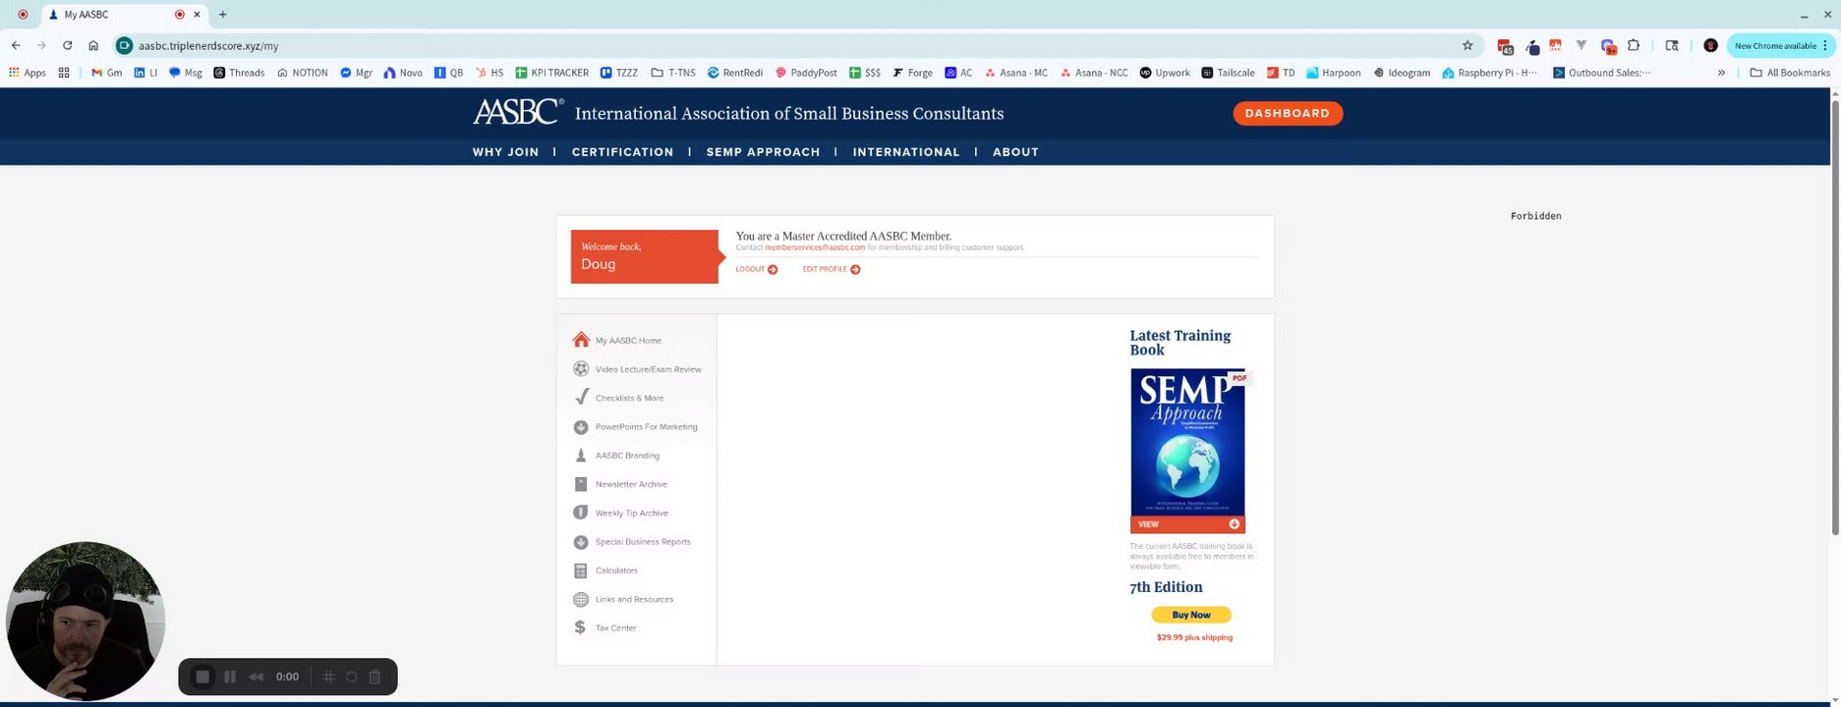Pause the screen recording

tap(230, 677)
